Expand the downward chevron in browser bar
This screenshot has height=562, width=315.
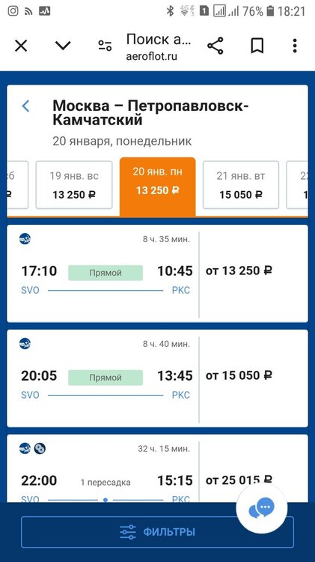pos(63,46)
